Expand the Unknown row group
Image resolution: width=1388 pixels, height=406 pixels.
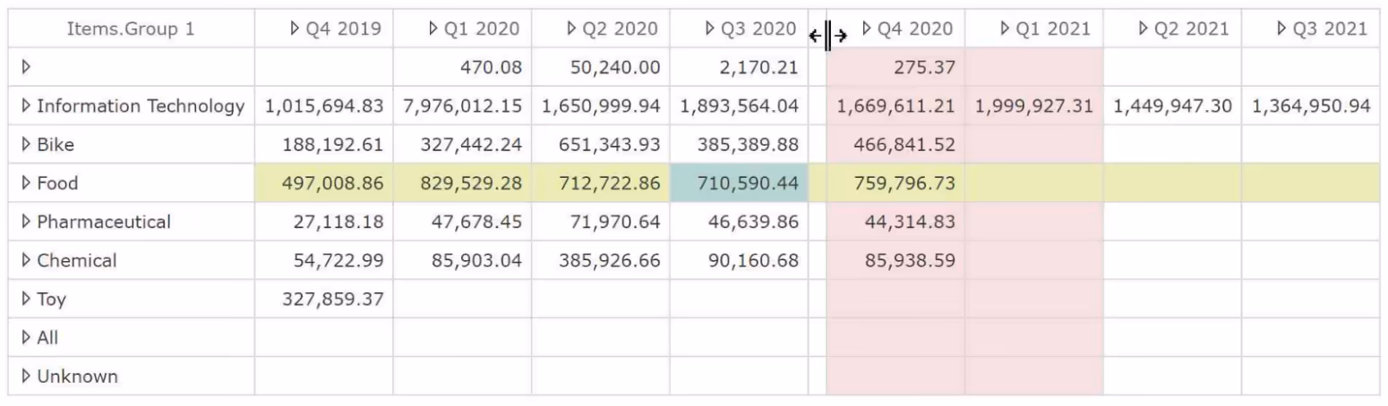26,376
